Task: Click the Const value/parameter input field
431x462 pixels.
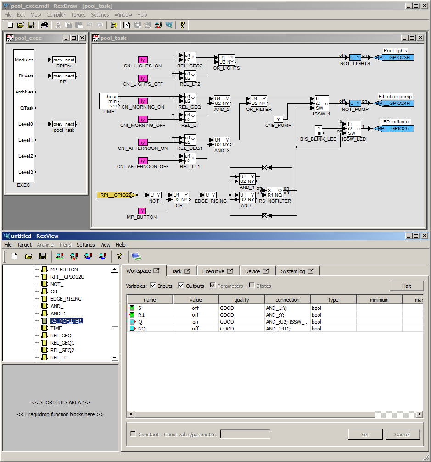Action: coord(245,434)
